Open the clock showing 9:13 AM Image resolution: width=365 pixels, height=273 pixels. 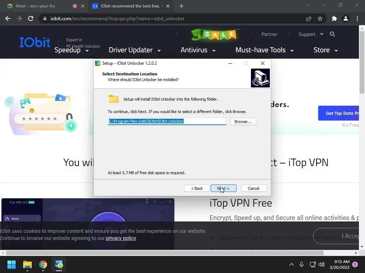coord(340,264)
